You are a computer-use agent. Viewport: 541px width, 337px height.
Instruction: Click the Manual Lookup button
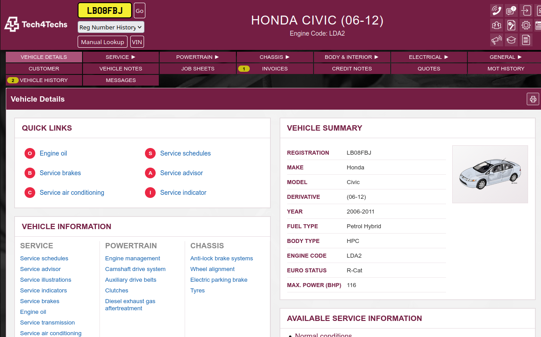click(103, 42)
